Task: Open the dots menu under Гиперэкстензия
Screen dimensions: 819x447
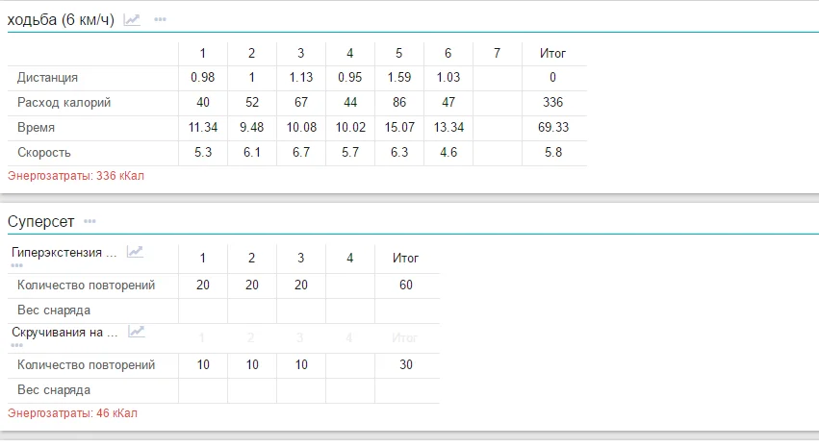Action: coord(16,264)
